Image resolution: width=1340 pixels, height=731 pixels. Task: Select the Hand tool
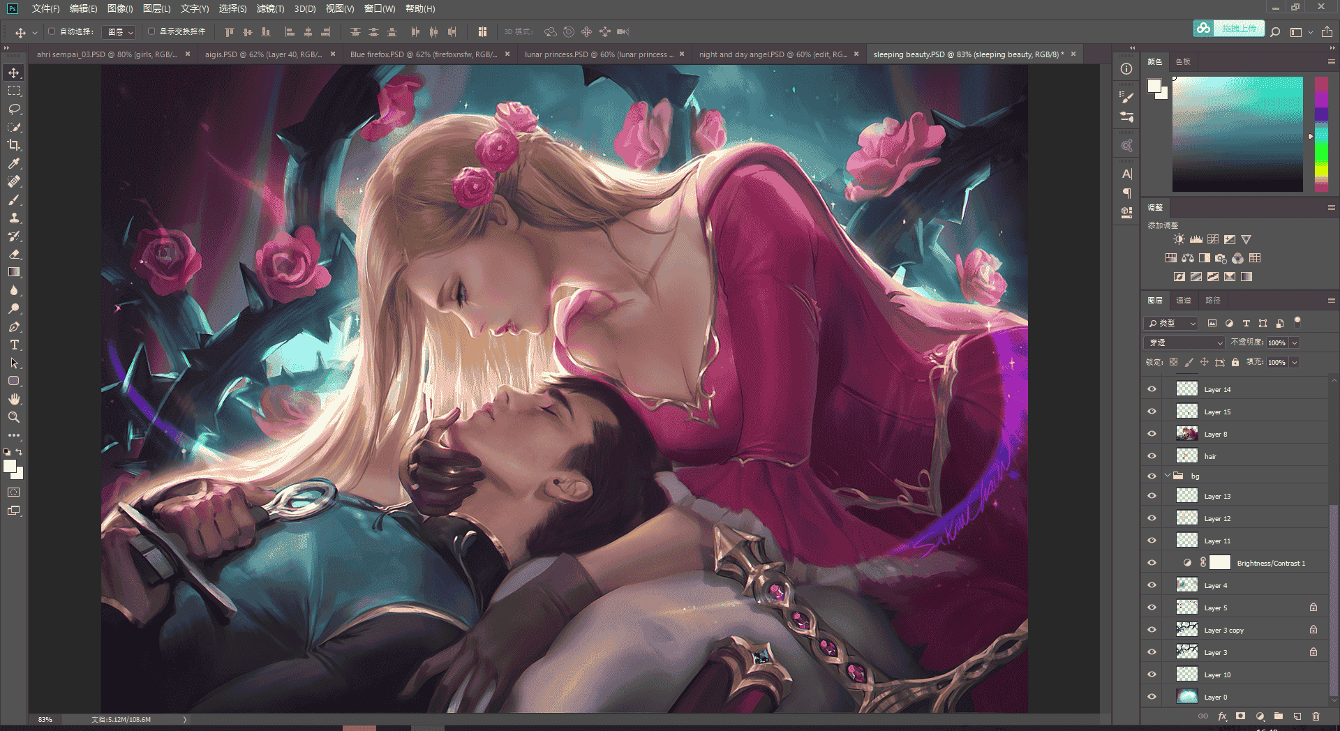[14, 399]
